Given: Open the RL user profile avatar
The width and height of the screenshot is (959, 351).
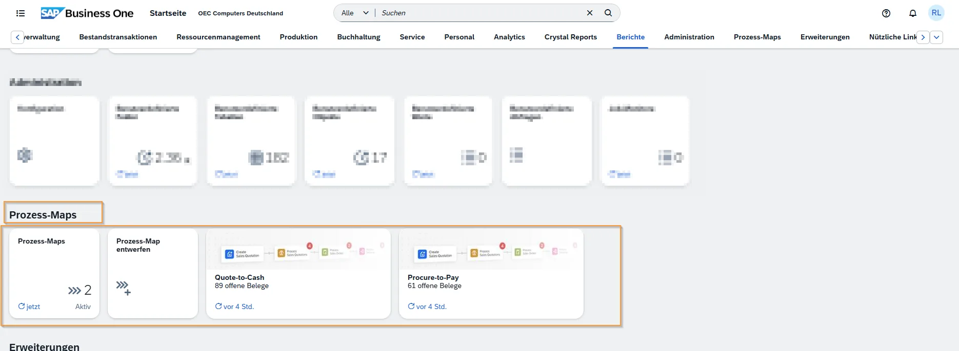Looking at the screenshot, I should [936, 13].
